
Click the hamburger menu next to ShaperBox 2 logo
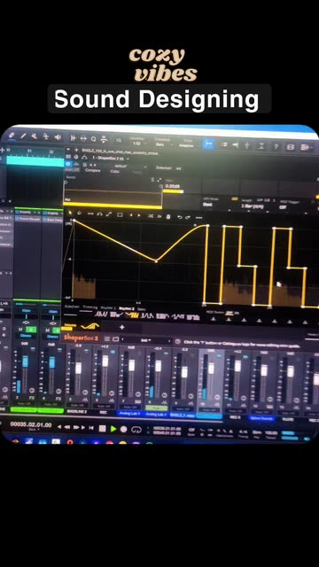(x=106, y=338)
